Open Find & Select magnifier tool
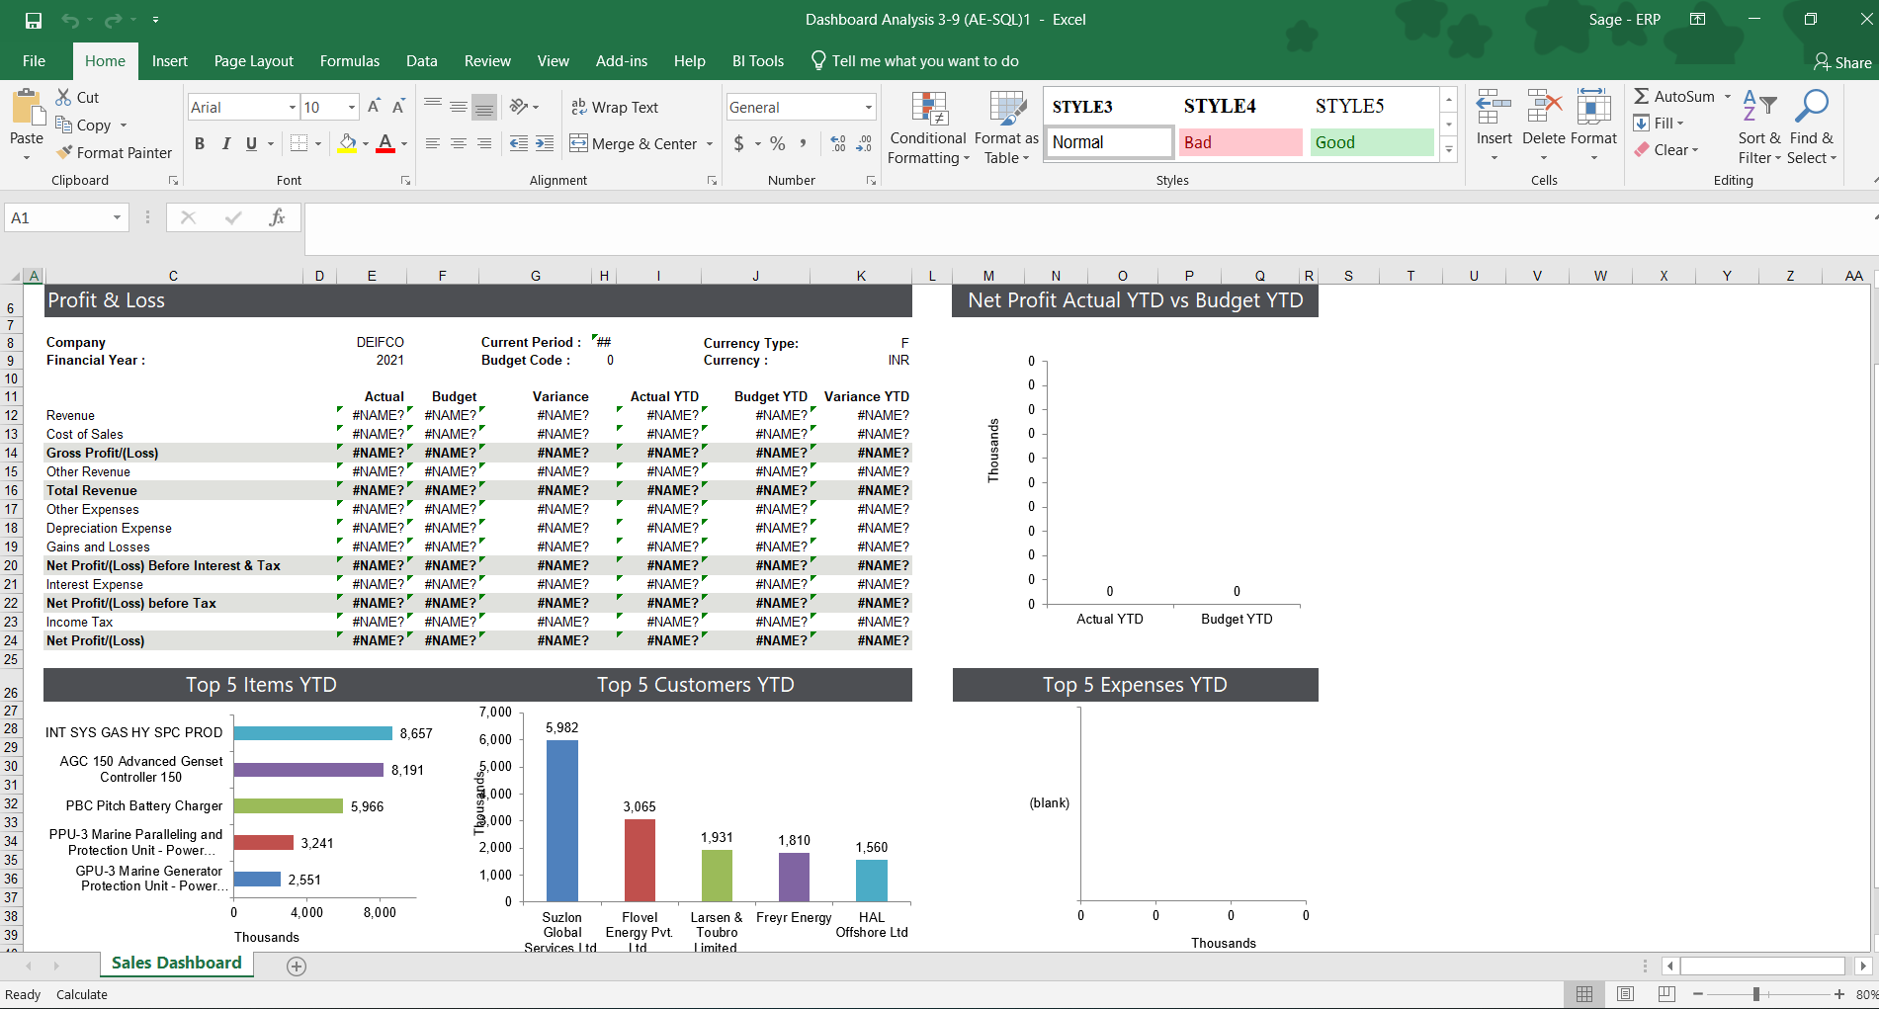Viewport: 1879px width, 1009px height. click(x=1811, y=107)
